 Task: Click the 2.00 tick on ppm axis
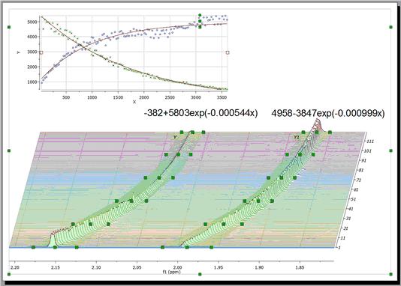coord(177,267)
